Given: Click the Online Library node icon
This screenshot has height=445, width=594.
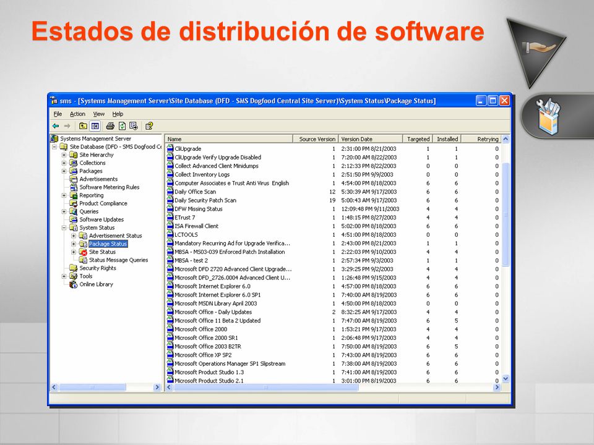Looking at the screenshot, I should 74,284.
